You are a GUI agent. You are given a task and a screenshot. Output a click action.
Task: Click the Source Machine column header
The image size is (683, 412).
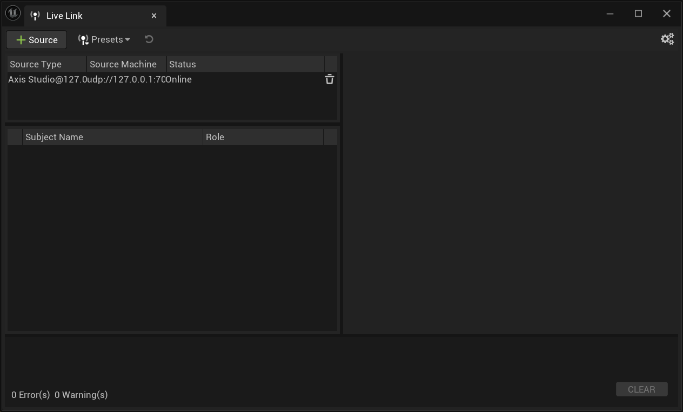(x=126, y=64)
